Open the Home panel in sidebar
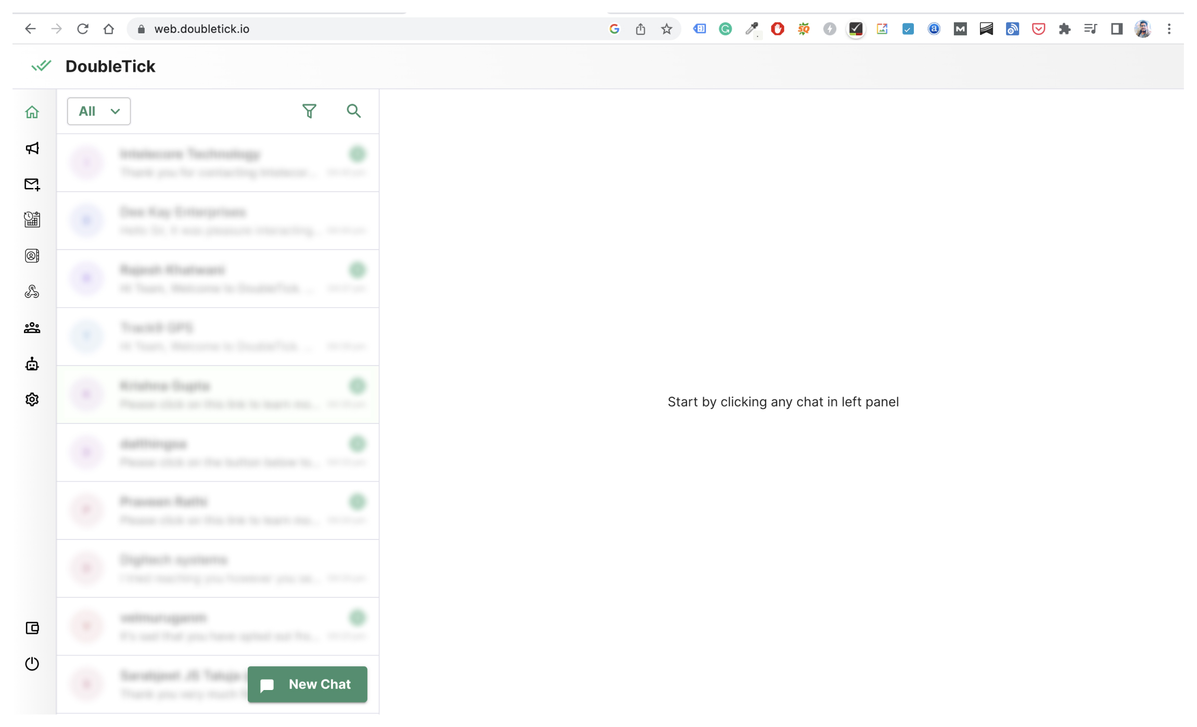 [32, 111]
